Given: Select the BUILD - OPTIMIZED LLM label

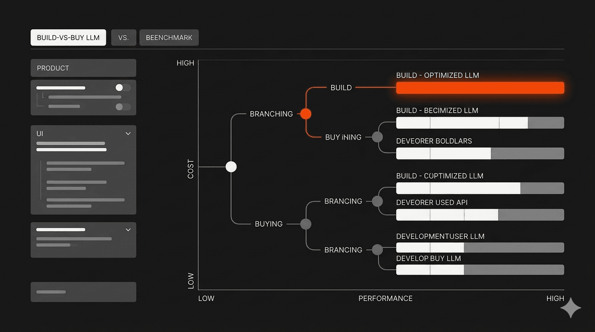Looking at the screenshot, I should click(x=438, y=75).
